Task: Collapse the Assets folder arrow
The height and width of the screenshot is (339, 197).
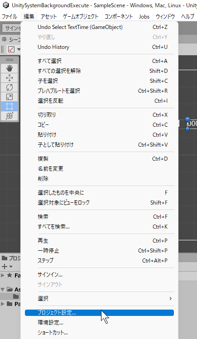Action: click(3, 289)
